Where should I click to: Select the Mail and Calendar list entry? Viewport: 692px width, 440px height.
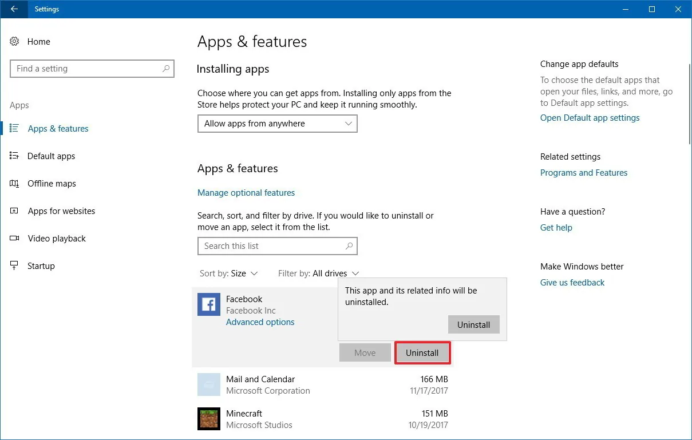[x=323, y=384]
